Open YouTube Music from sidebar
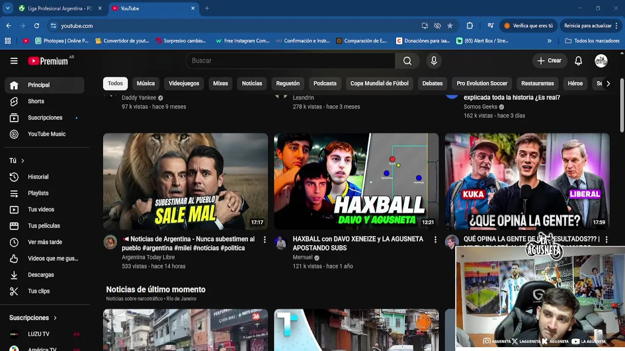This screenshot has height=351, width=625. (x=44, y=134)
